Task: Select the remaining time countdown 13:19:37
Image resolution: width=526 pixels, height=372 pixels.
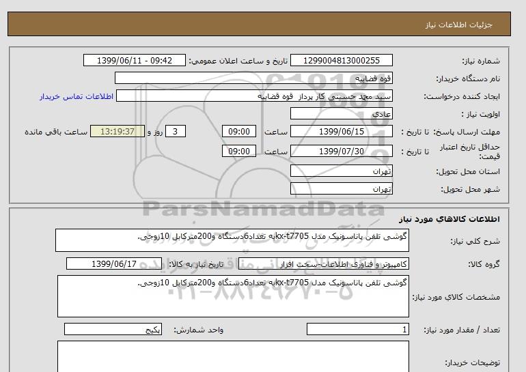Action: (117, 131)
